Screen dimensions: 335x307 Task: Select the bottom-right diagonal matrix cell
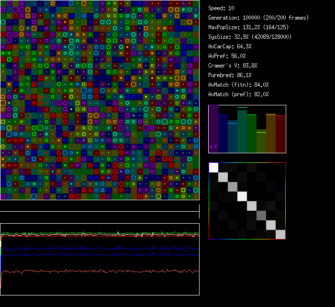click(x=280, y=234)
